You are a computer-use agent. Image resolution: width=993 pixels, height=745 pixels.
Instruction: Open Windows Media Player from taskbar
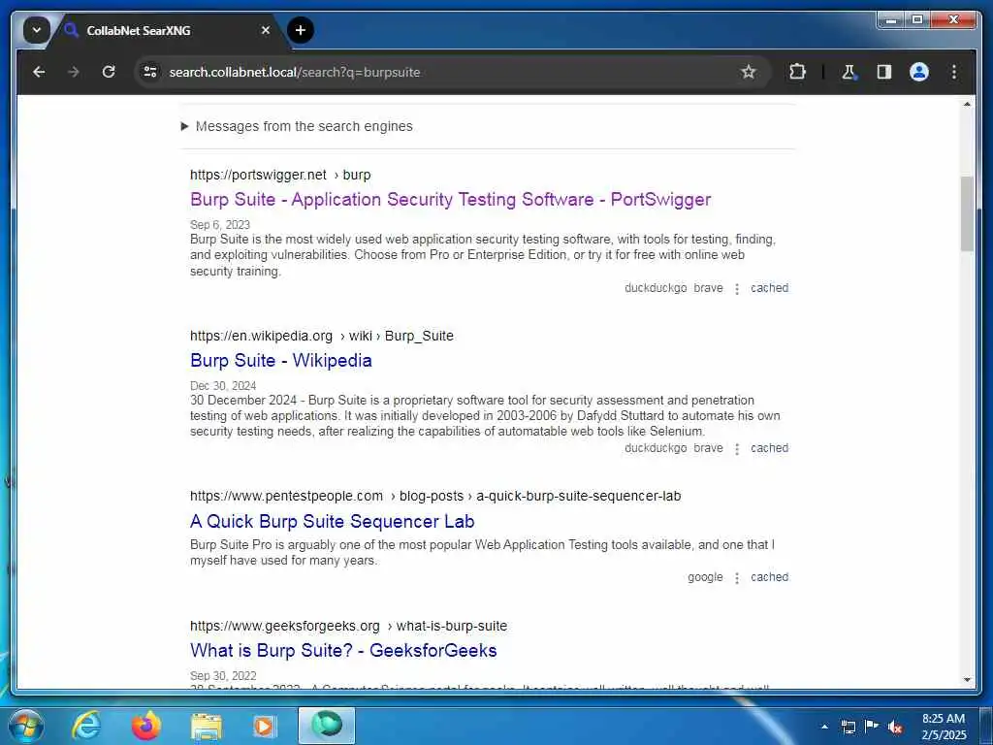click(265, 726)
